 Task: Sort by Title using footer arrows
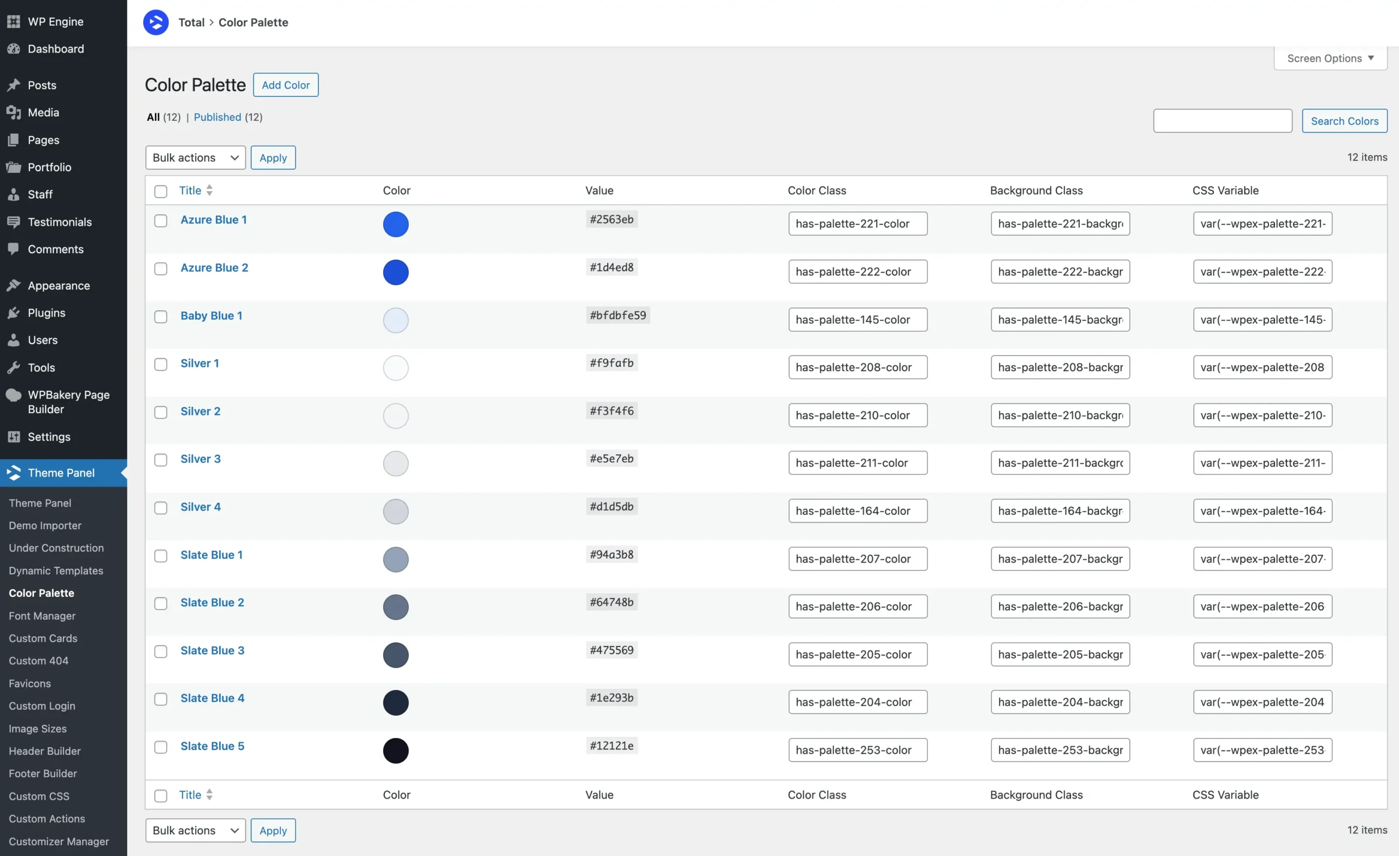[x=209, y=795]
